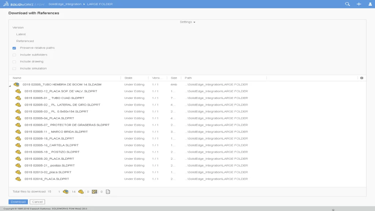Click the plus add icon
The height and width of the screenshot is (211, 375).
[x=359, y=4]
